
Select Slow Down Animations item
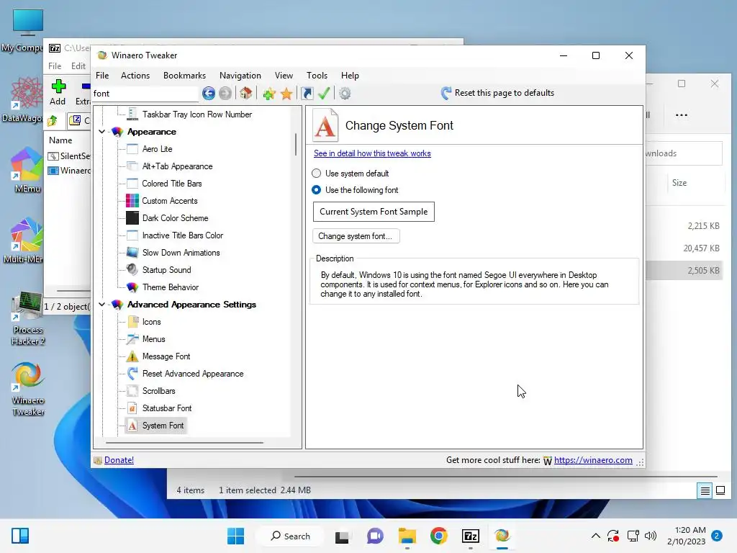coord(181,253)
